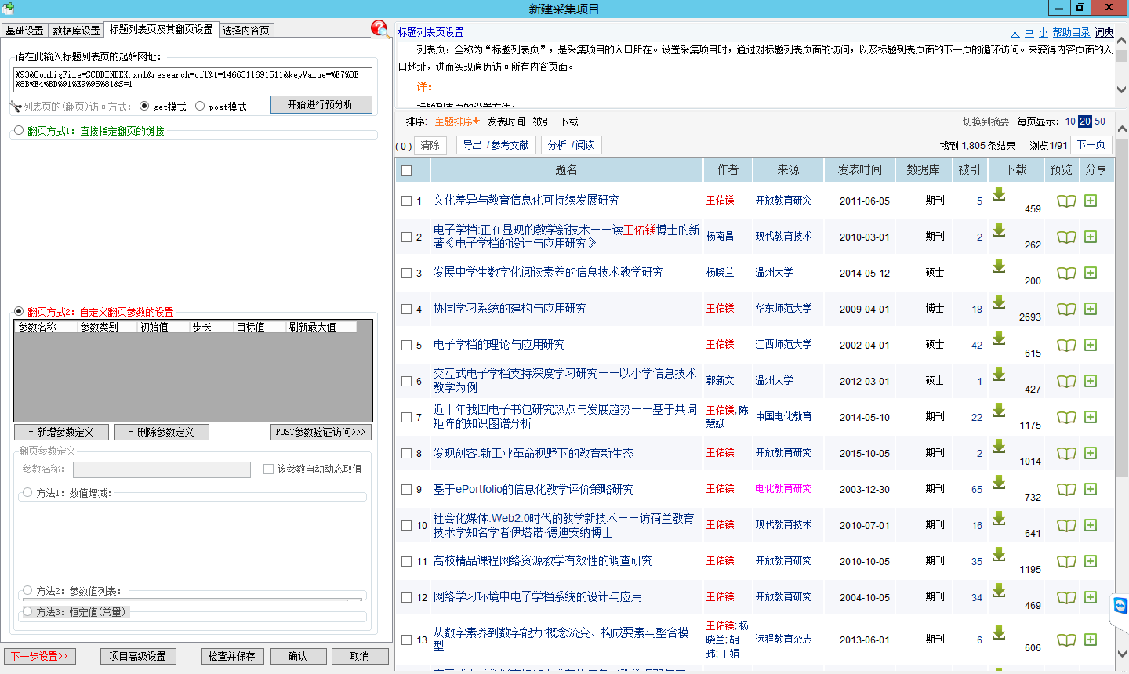Set results per page to 50
The image size is (1129, 674).
click(x=1100, y=121)
